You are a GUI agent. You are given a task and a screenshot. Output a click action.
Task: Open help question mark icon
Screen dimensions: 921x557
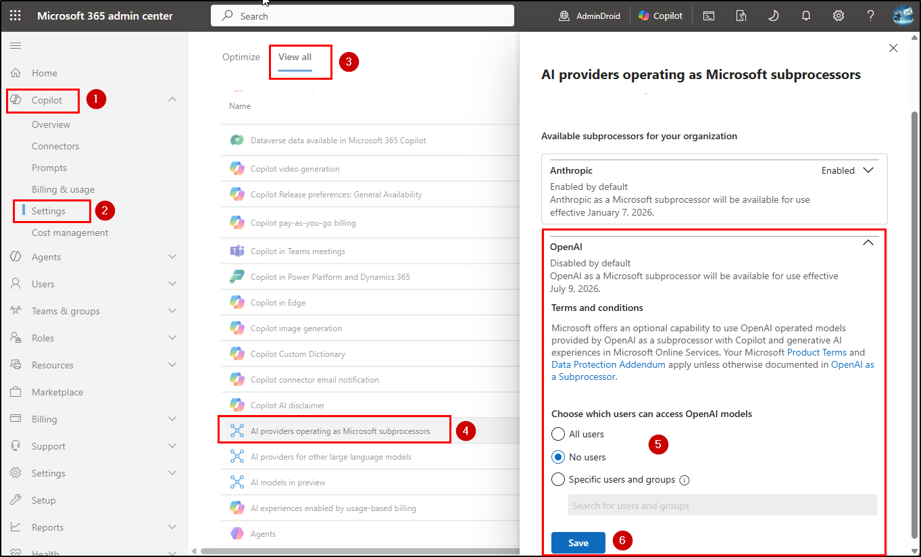pyautogui.click(x=871, y=16)
